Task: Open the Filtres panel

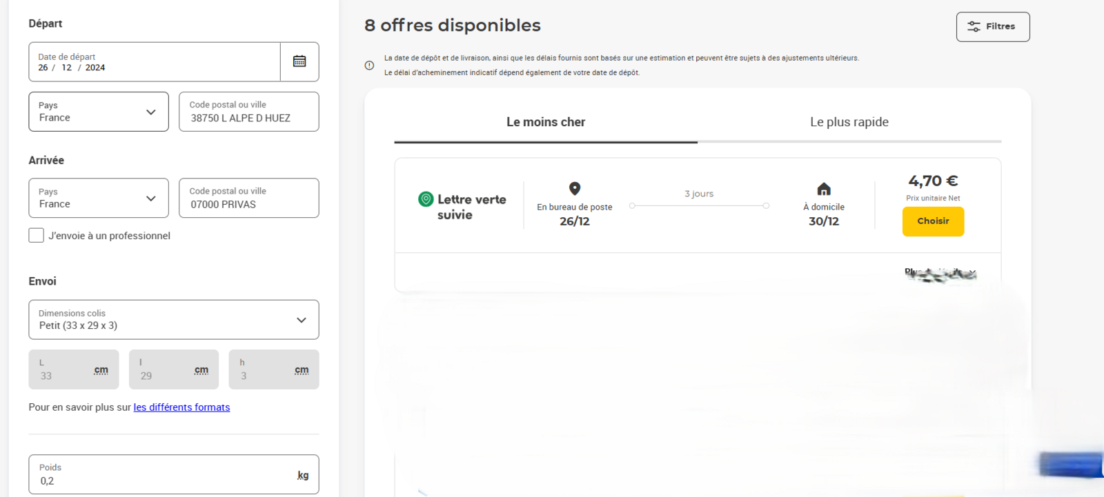Action: [x=992, y=27]
